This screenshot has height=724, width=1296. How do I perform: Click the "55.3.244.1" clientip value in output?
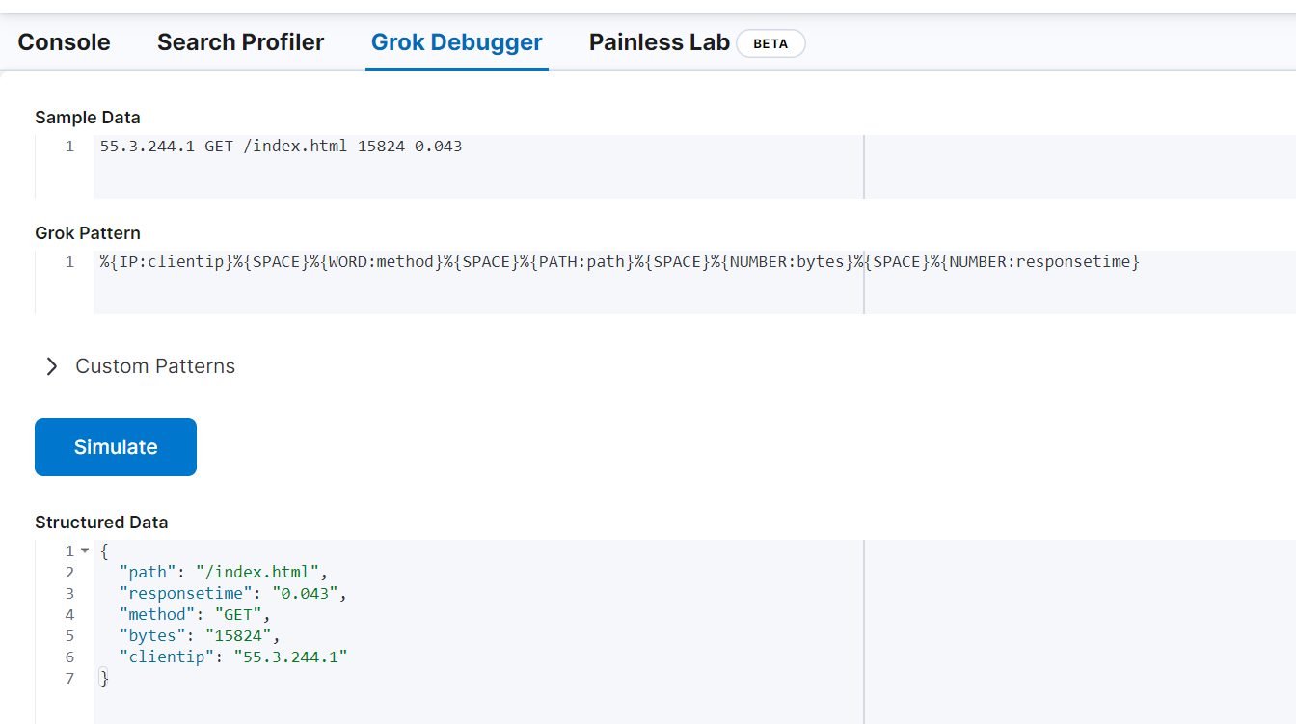pos(290,657)
